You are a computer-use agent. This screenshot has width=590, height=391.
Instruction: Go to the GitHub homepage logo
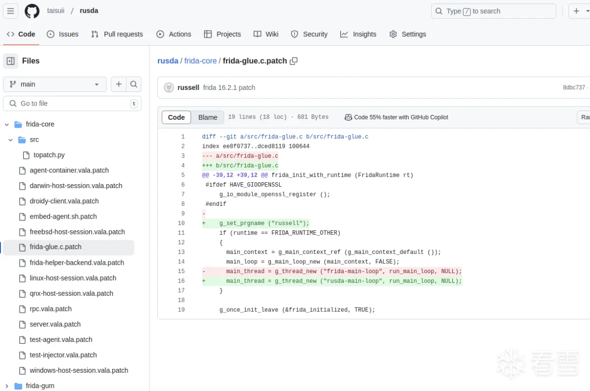(x=32, y=11)
